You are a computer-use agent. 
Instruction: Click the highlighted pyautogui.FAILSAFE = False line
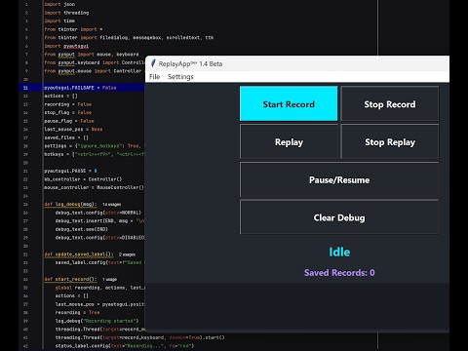(x=80, y=88)
